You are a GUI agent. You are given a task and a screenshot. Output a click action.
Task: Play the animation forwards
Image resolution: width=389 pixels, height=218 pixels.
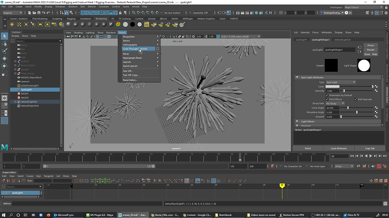pos(371,156)
